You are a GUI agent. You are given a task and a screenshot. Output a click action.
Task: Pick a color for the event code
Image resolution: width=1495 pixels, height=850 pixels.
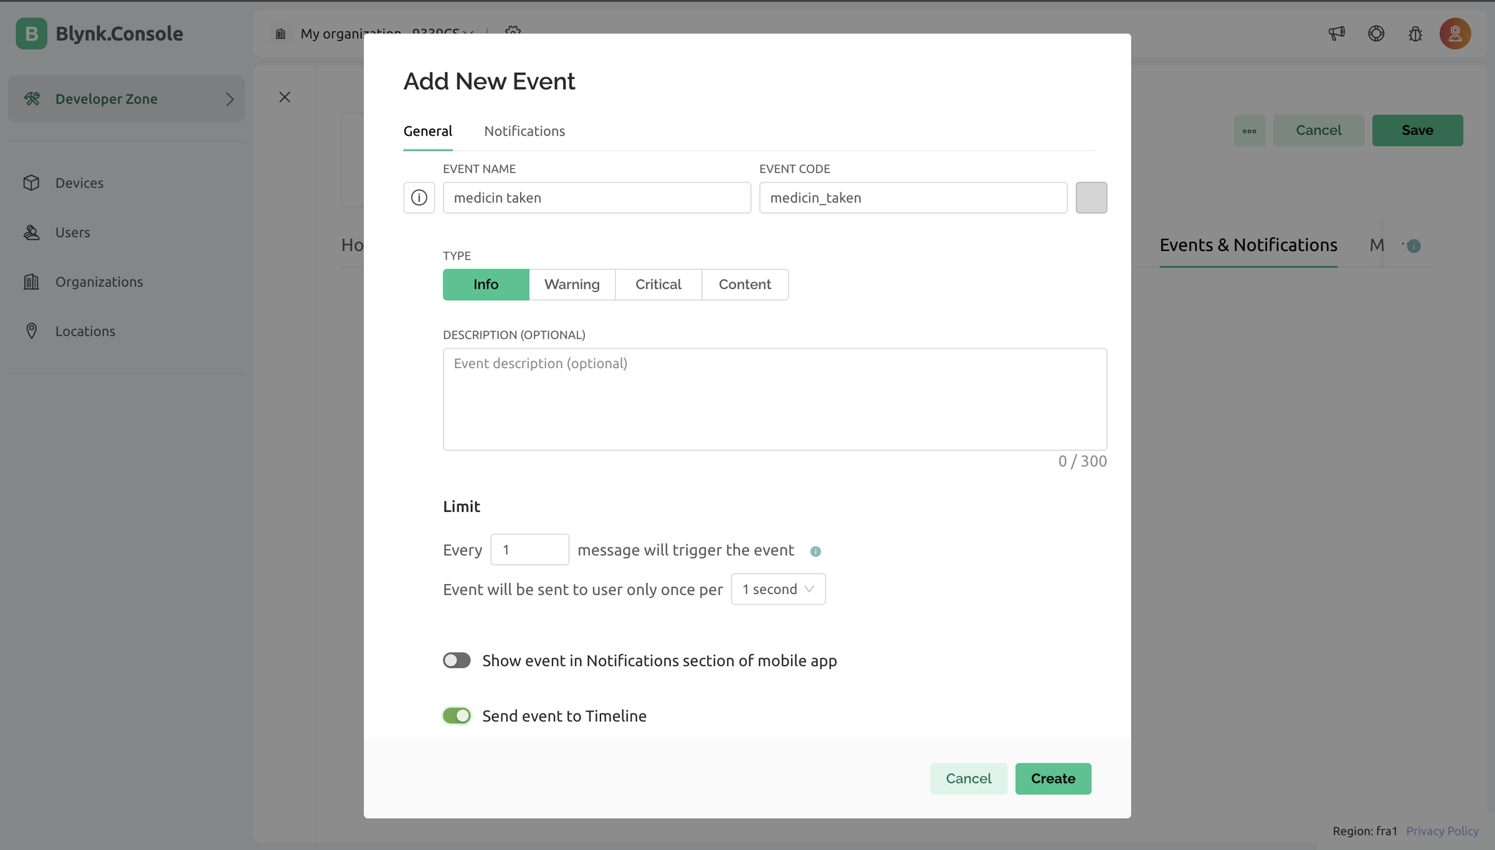click(1091, 197)
